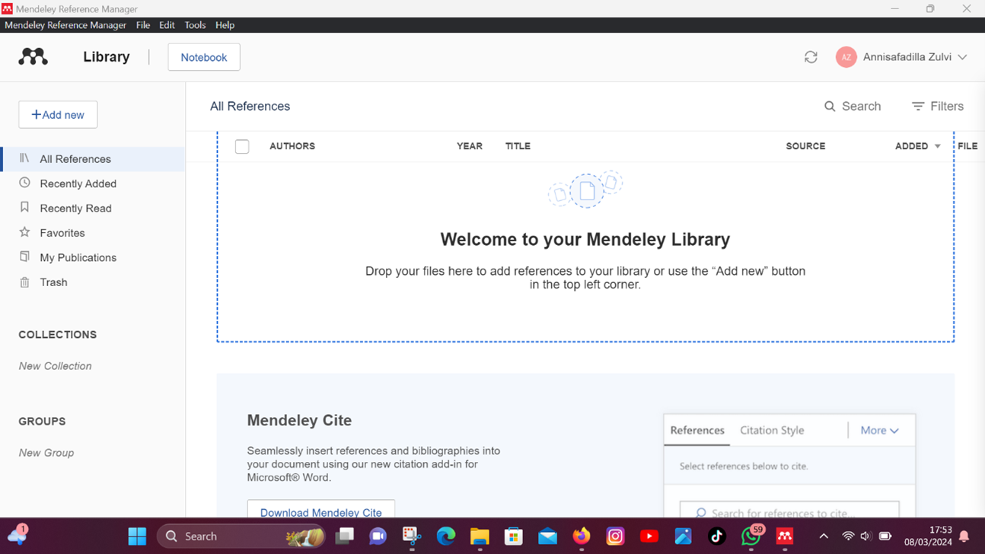This screenshot has height=554, width=985.
Task: Open the volume speaker icon
Action: tap(865, 536)
